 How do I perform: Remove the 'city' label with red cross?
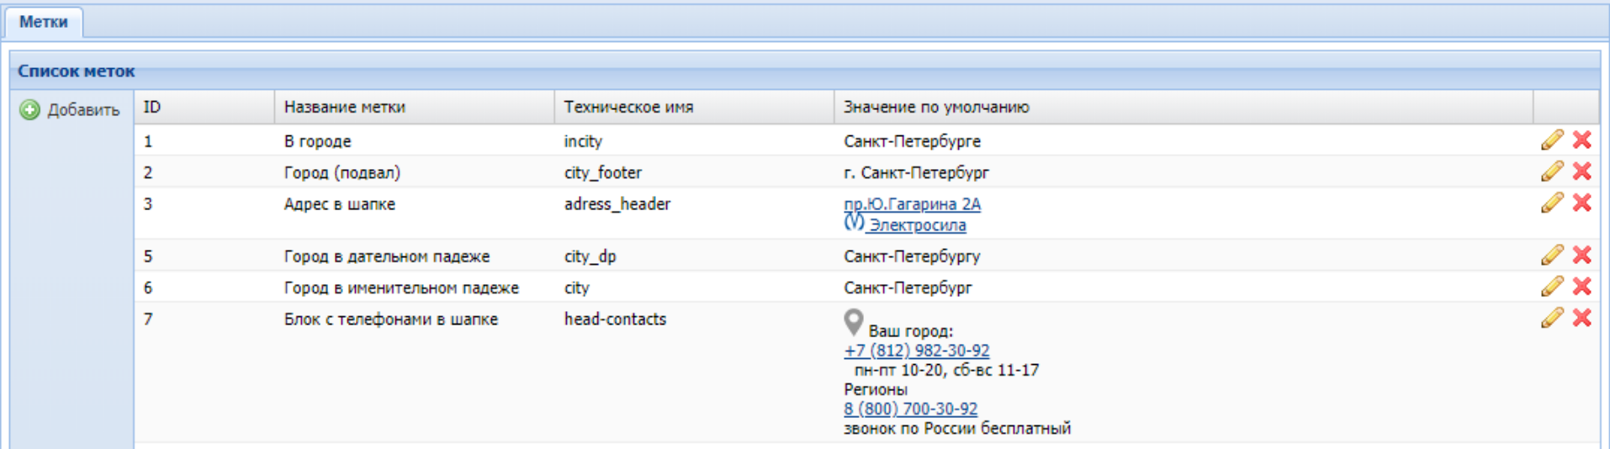point(1581,287)
